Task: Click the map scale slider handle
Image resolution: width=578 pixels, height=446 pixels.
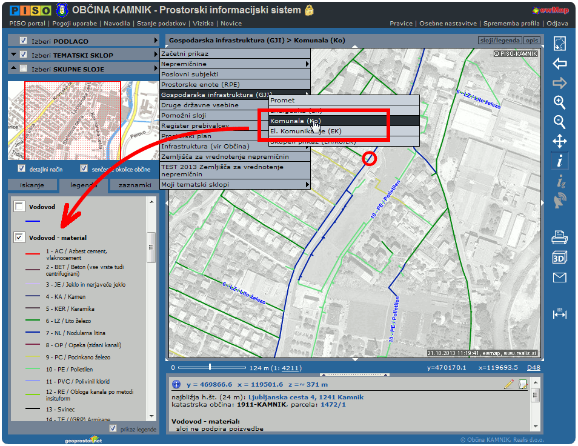Action: click(x=210, y=367)
